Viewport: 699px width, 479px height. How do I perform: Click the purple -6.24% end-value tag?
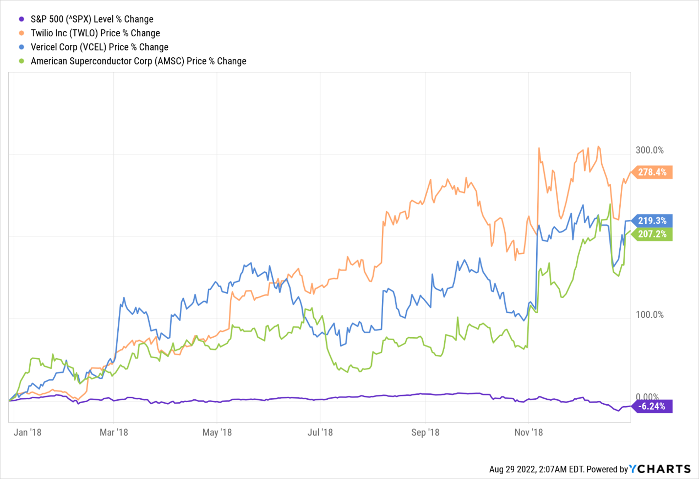653,406
